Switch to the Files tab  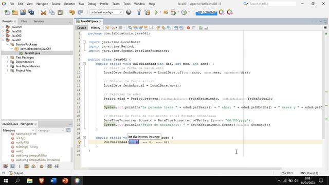point(24,21)
